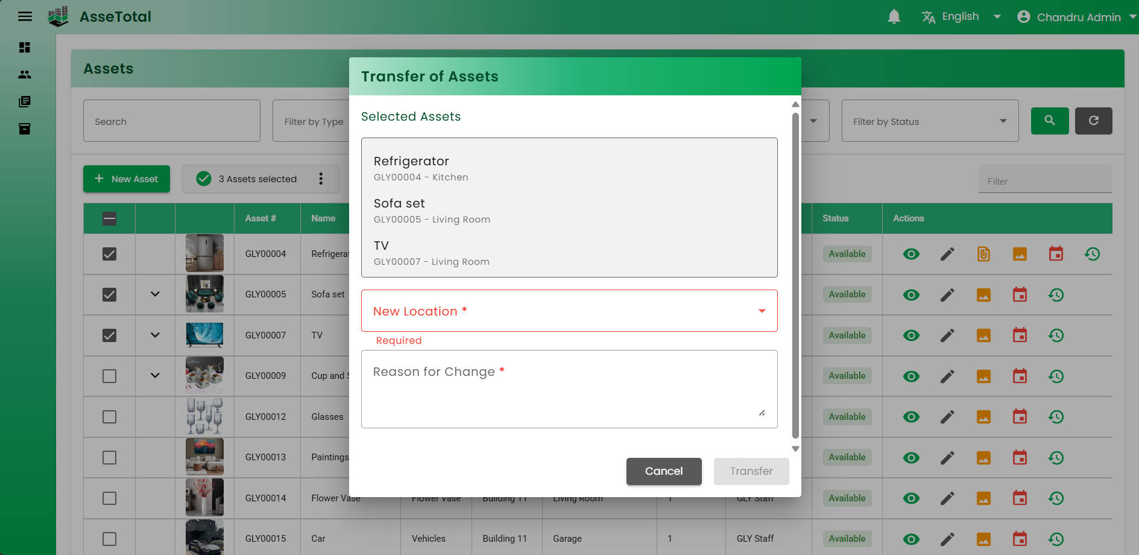Click the Available status of GLY00012
Viewport: 1139px width, 555px height.
pyautogui.click(x=847, y=417)
